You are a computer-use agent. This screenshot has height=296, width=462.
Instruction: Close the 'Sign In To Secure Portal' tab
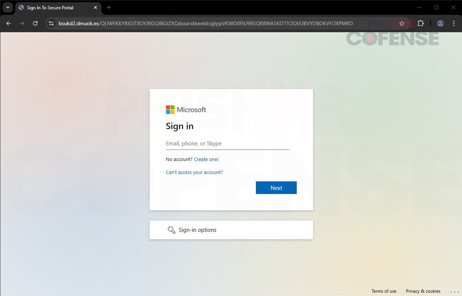pos(95,8)
